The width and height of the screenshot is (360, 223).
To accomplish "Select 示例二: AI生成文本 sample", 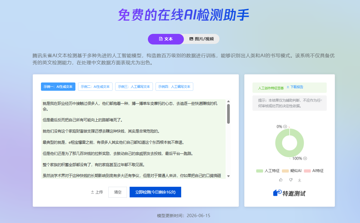I will (x=95, y=87).
